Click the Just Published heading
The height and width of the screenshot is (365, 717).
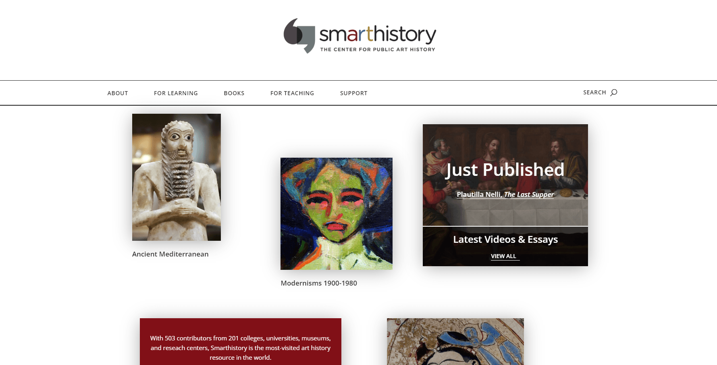pos(505,170)
